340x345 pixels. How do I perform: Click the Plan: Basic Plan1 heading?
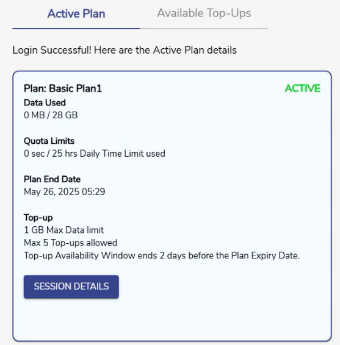[63, 88]
